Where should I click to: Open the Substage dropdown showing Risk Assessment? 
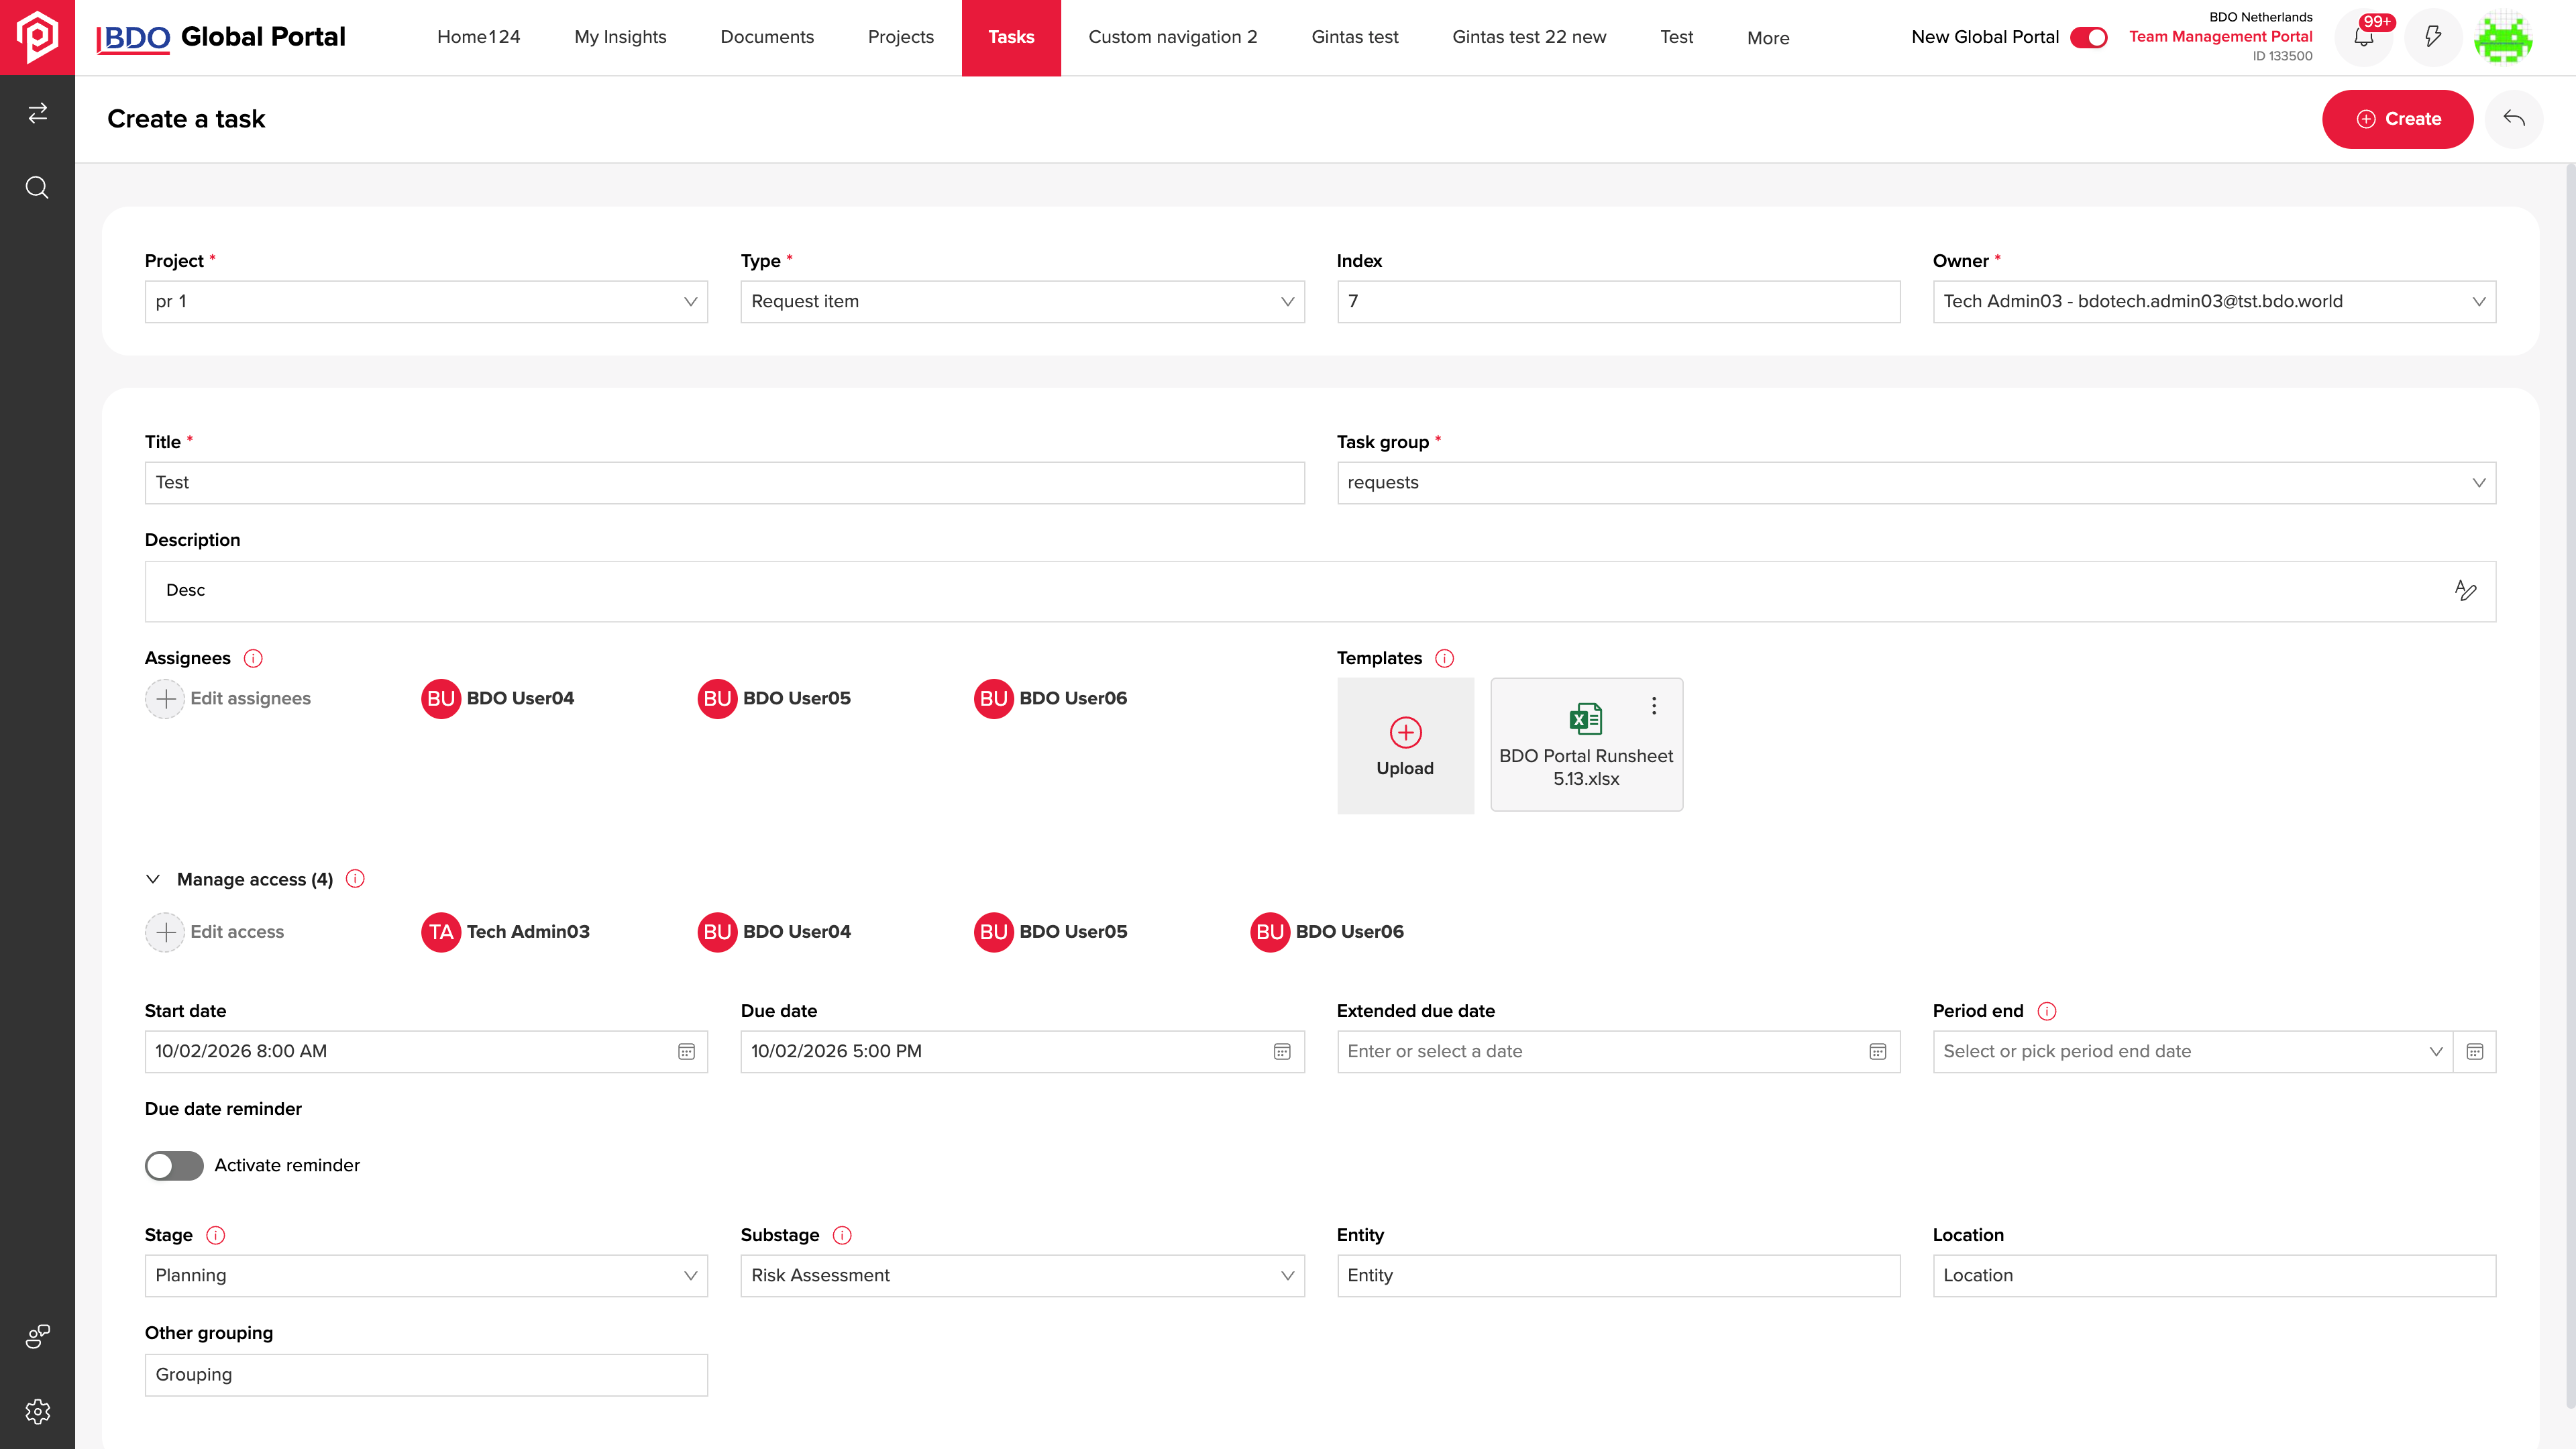point(1022,1276)
